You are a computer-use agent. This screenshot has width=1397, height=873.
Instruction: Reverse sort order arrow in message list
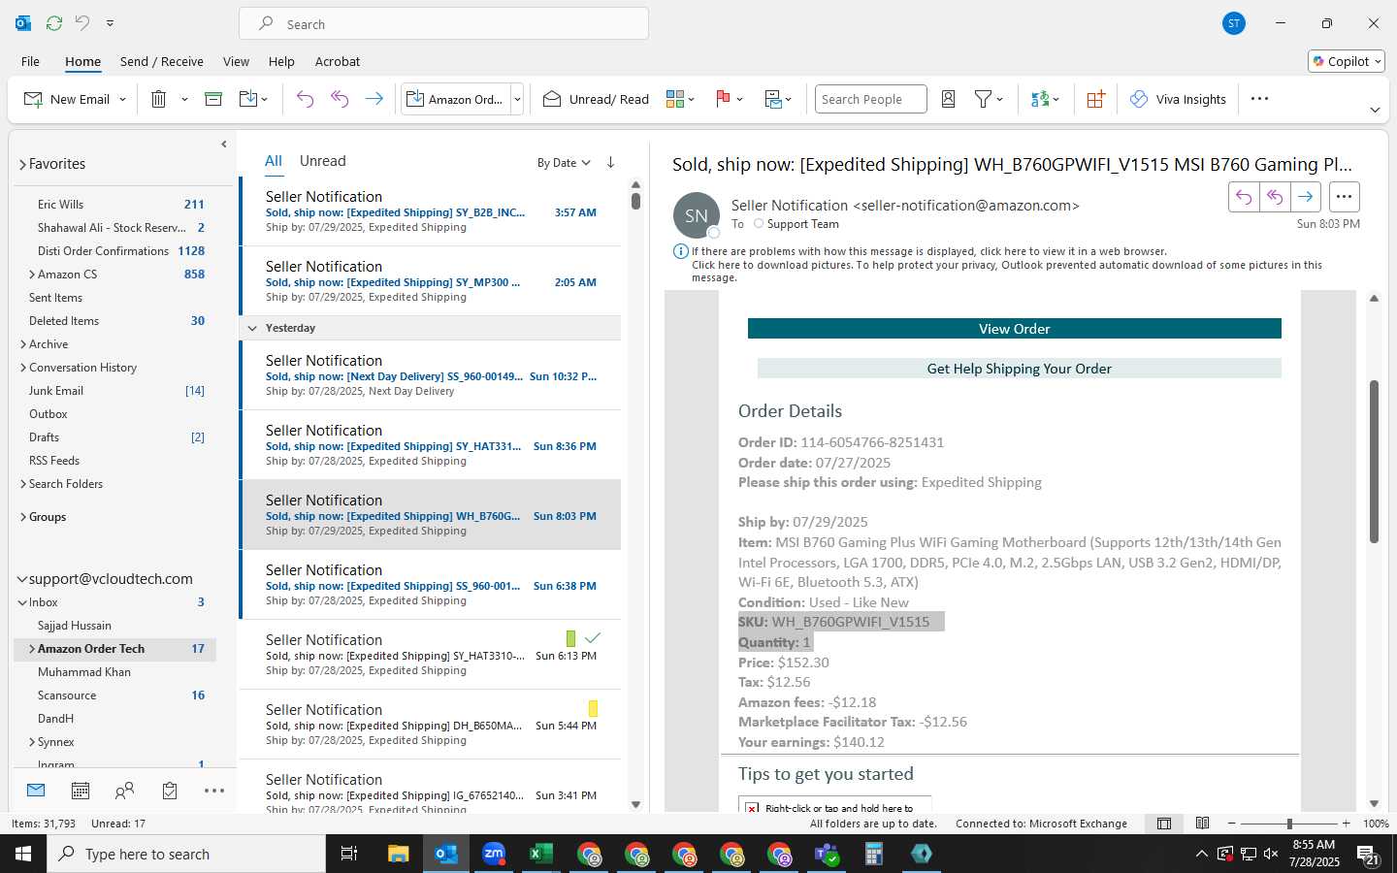coord(610,162)
